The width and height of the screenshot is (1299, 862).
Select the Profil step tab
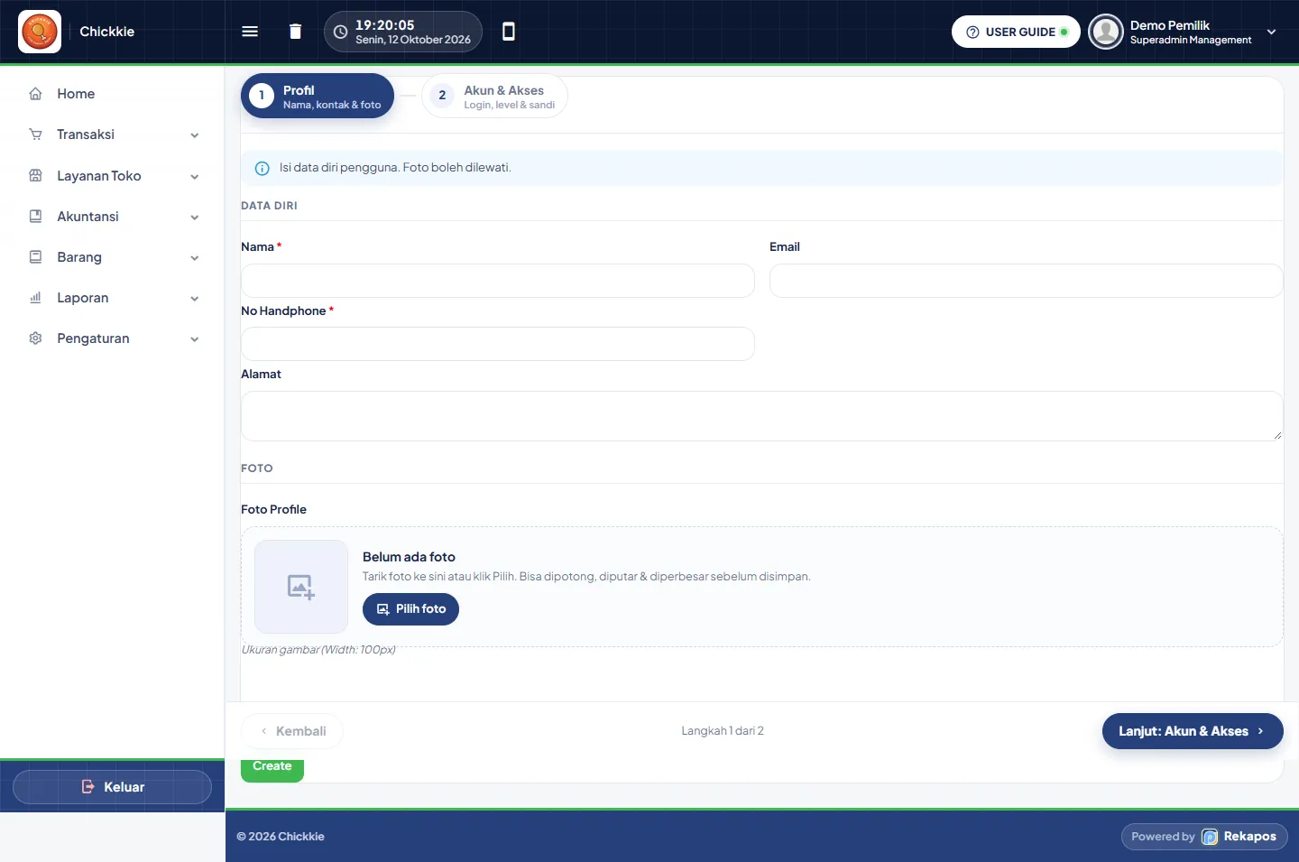318,96
